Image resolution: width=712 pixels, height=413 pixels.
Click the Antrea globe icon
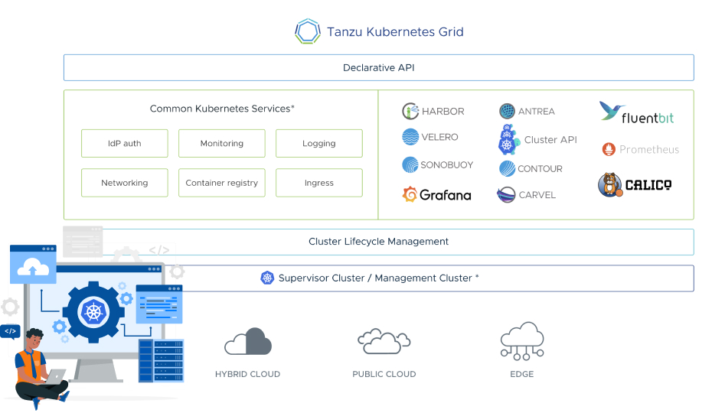(x=507, y=111)
